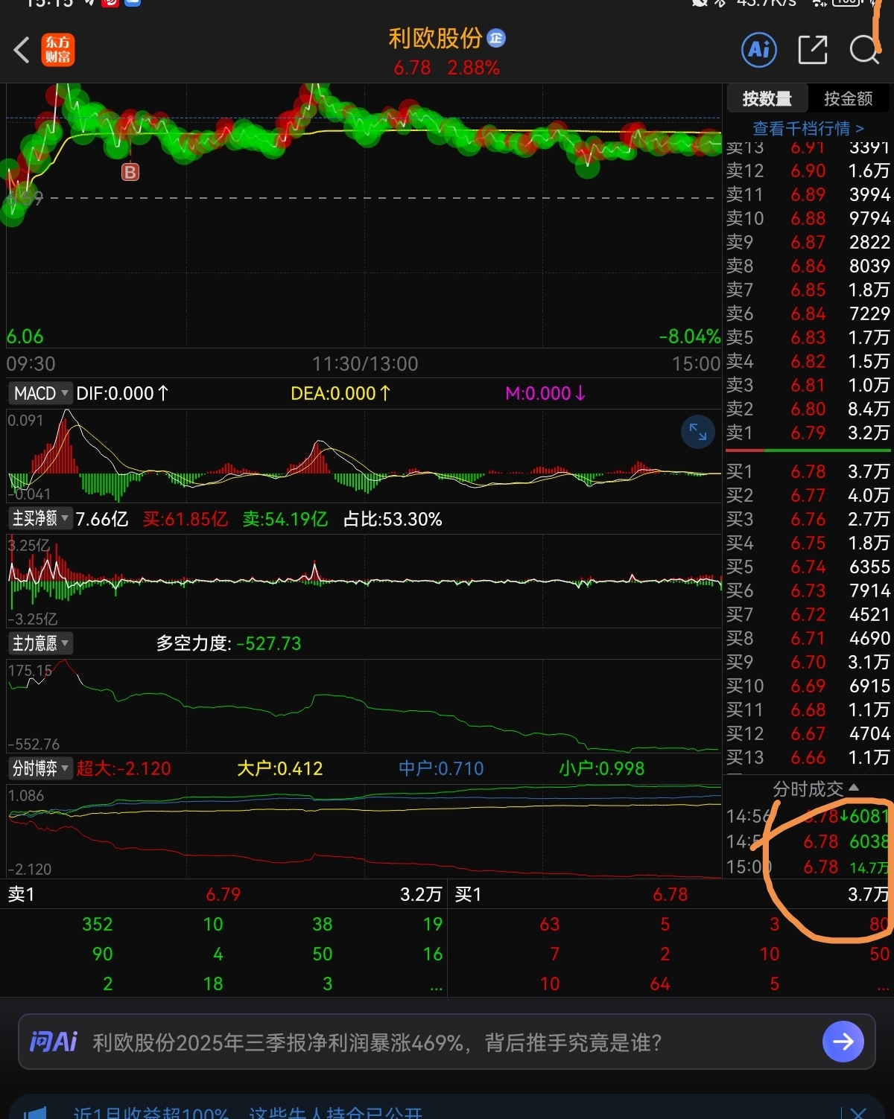Tap the bottom 买1 6.78 queue header
894x1119 pixels.
click(670, 894)
